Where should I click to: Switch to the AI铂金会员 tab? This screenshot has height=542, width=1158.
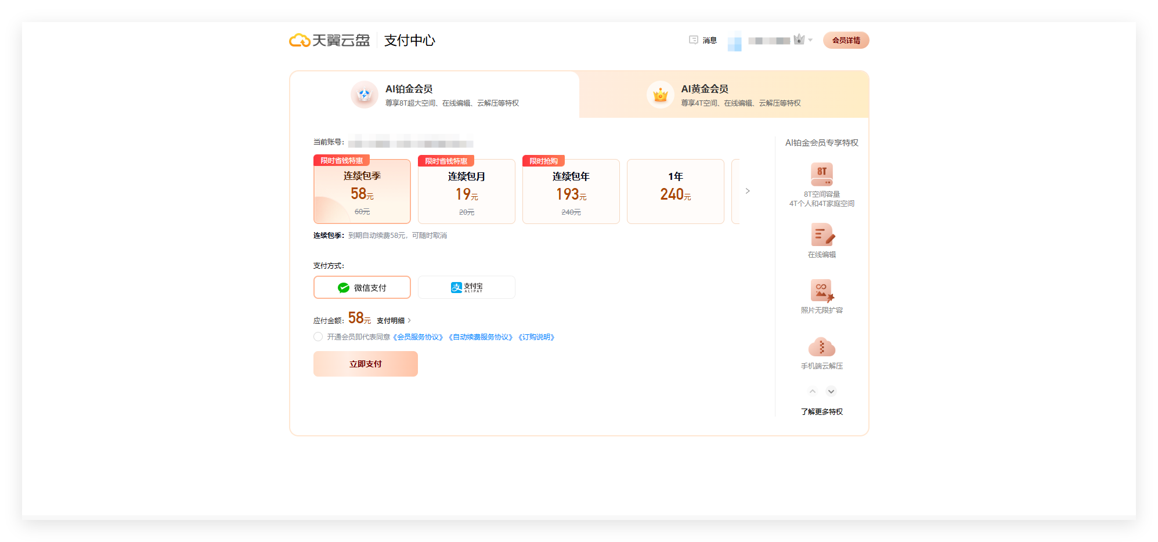pyautogui.click(x=434, y=95)
